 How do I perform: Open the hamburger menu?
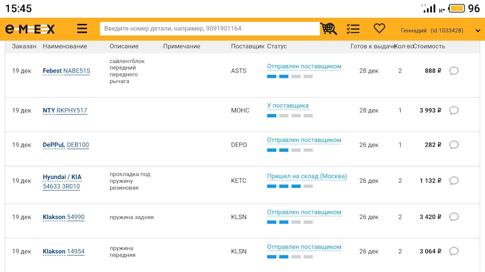coord(82,29)
